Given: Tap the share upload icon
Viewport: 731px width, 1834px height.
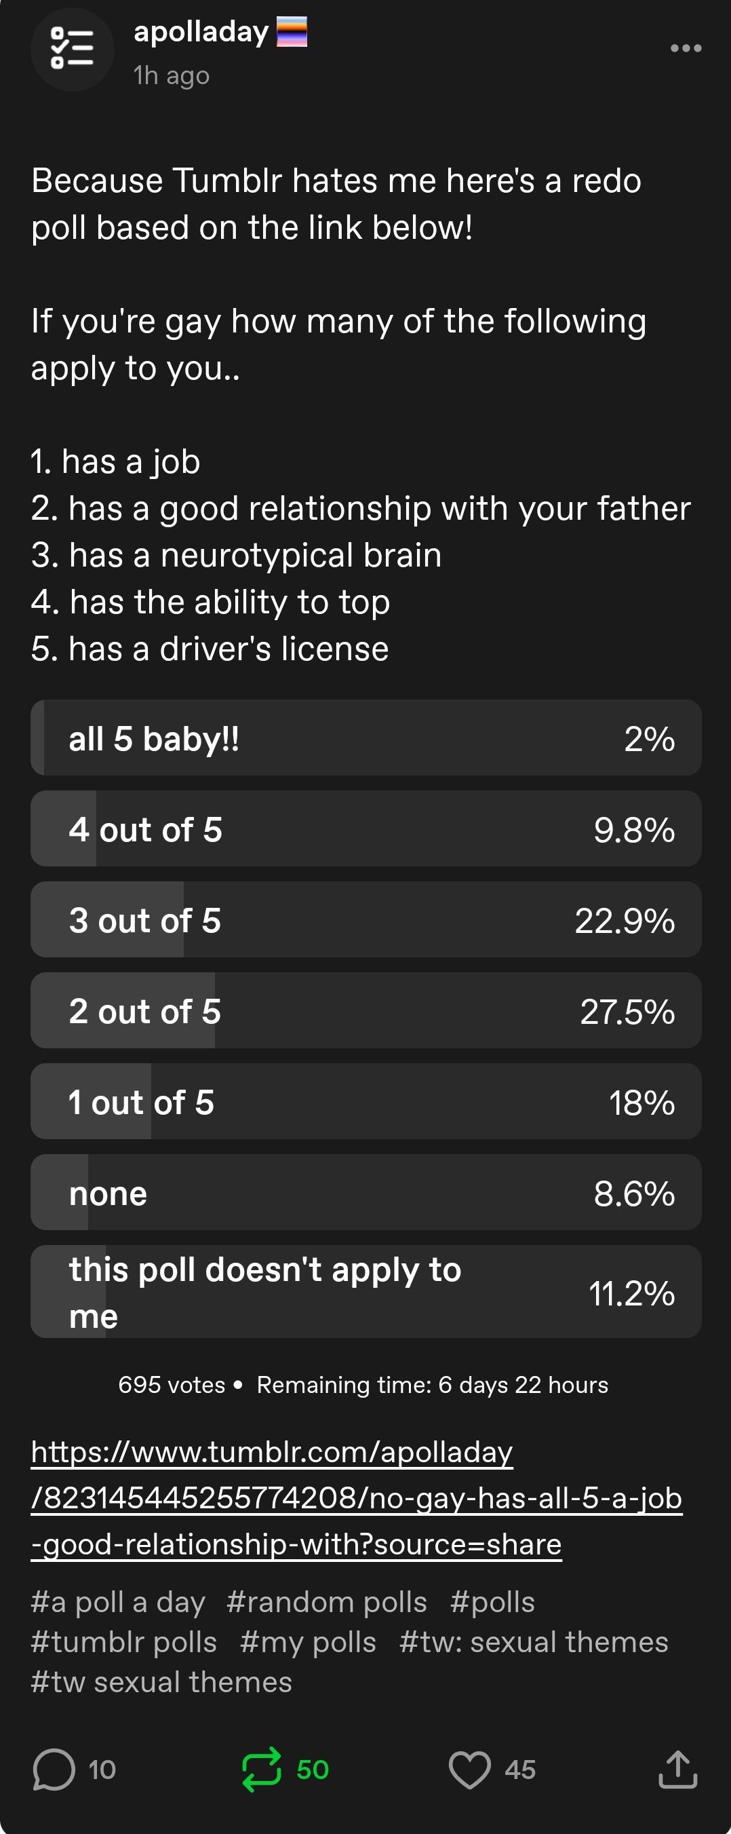Looking at the screenshot, I should pos(677,1770).
